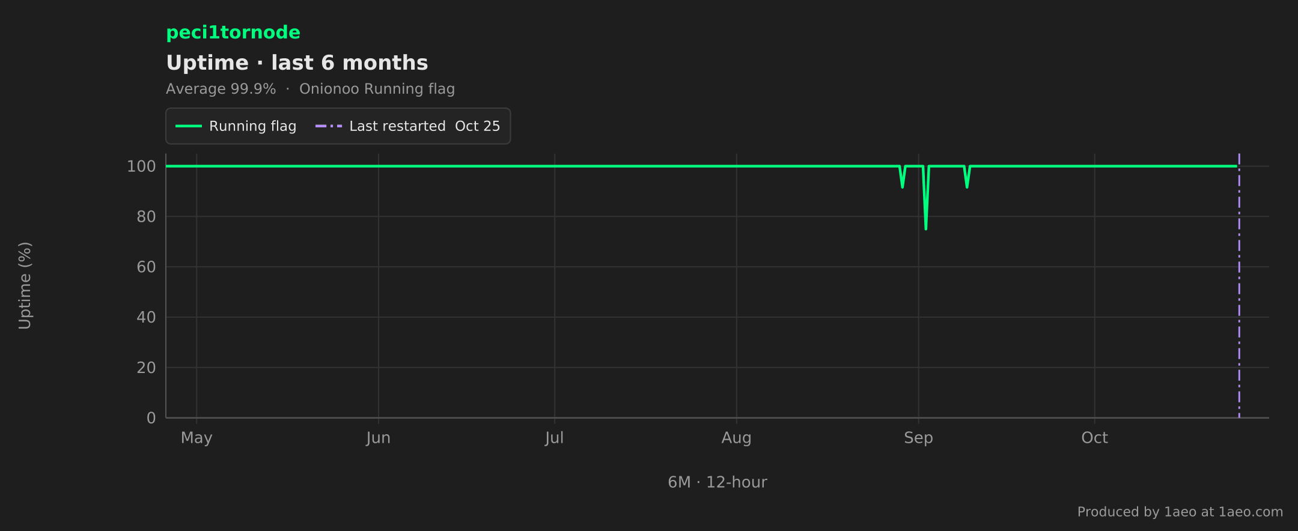This screenshot has width=1298, height=531.
Task: Click the '6M · 12-hour' caption
Action: (718, 482)
